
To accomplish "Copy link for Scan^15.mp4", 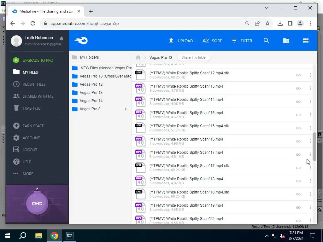I will coord(298,115).
